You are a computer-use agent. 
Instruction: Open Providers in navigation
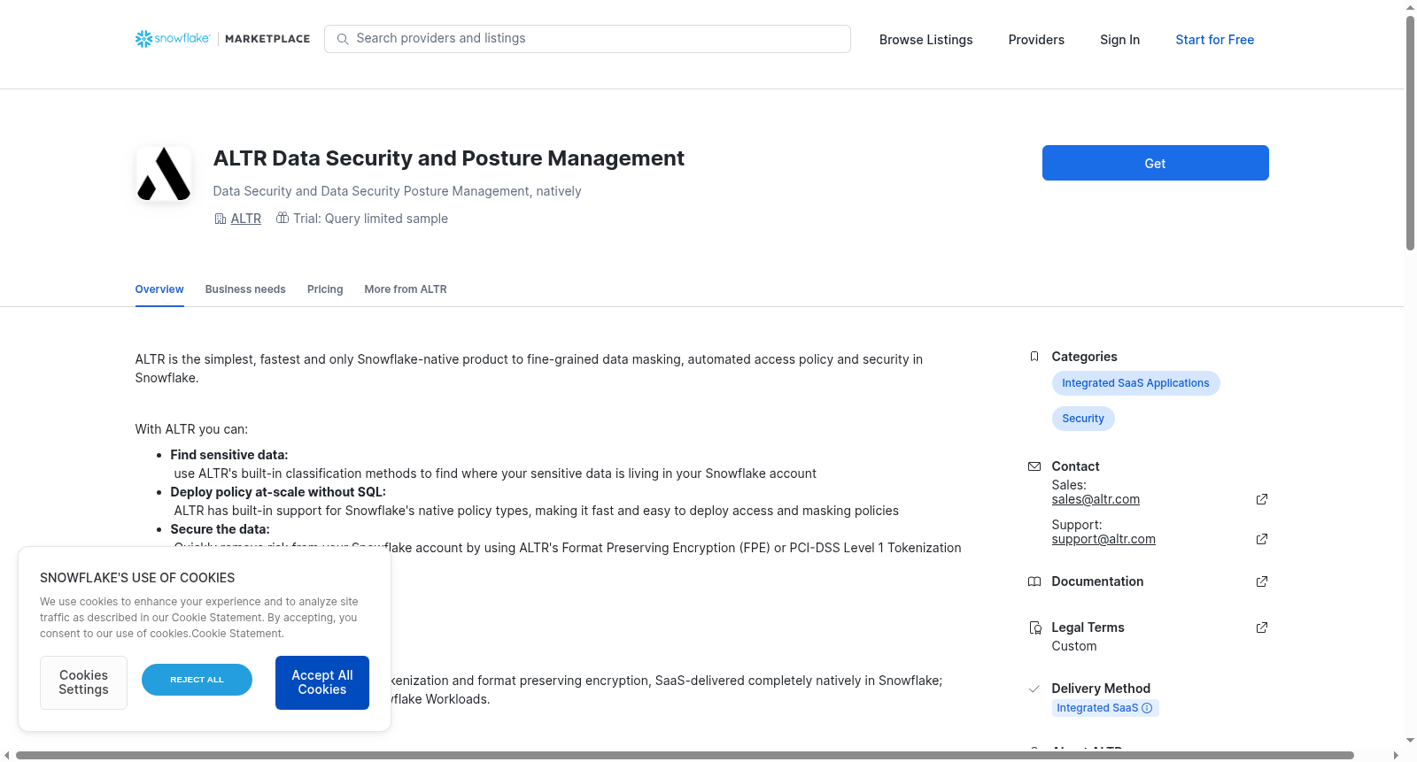1036,40
